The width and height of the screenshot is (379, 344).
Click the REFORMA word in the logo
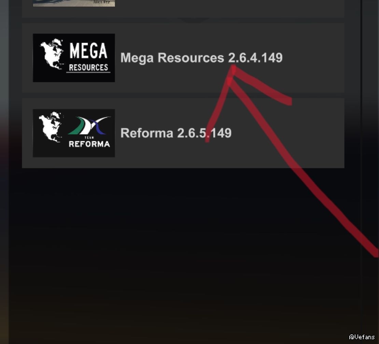point(89,144)
